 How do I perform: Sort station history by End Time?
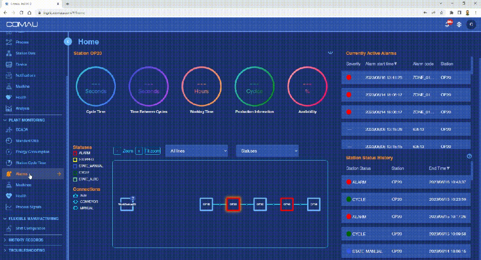coord(439,169)
